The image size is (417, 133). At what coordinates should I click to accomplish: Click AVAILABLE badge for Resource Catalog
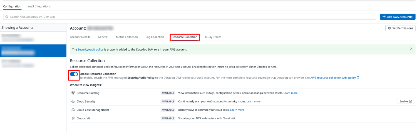168,93
